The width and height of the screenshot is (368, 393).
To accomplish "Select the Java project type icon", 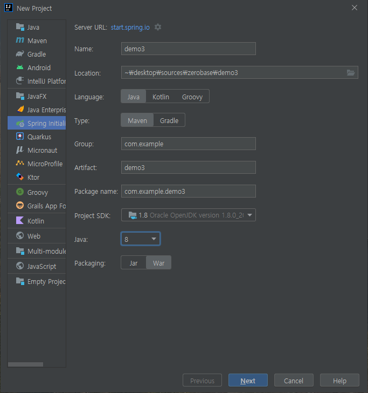I will pyautogui.click(x=20, y=27).
